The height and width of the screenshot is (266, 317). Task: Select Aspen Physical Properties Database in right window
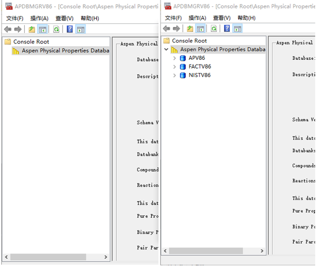click(223, 49)
